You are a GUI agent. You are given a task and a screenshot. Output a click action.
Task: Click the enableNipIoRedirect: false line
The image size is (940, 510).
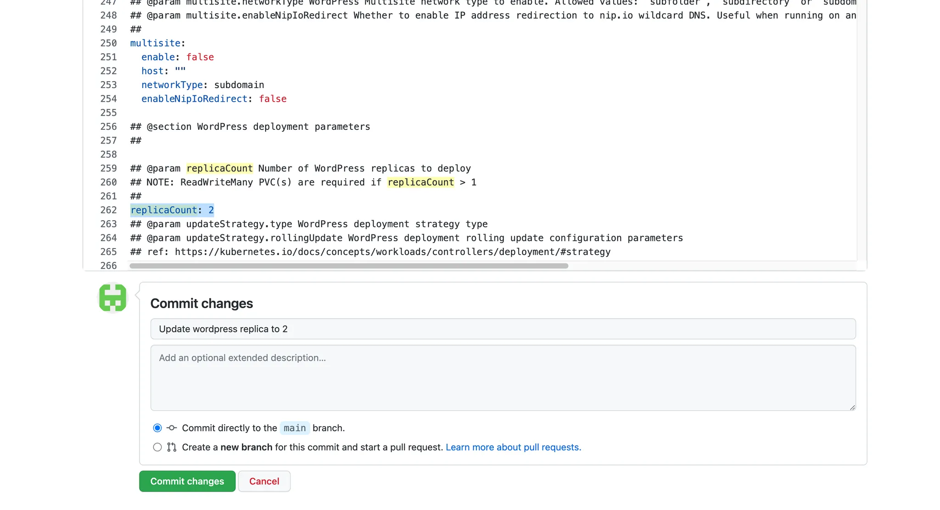[213, 99]
